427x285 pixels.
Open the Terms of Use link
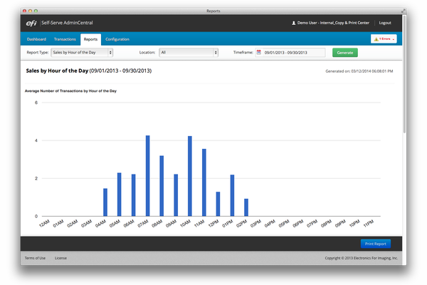(35, 258)
